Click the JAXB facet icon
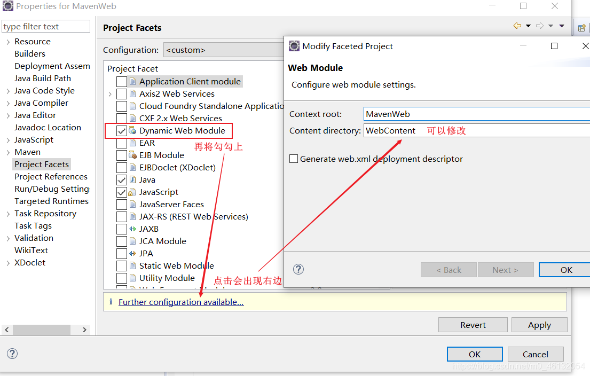Image resolution: width=590 pixels, height=376 pixels. (x=131, y=229)
